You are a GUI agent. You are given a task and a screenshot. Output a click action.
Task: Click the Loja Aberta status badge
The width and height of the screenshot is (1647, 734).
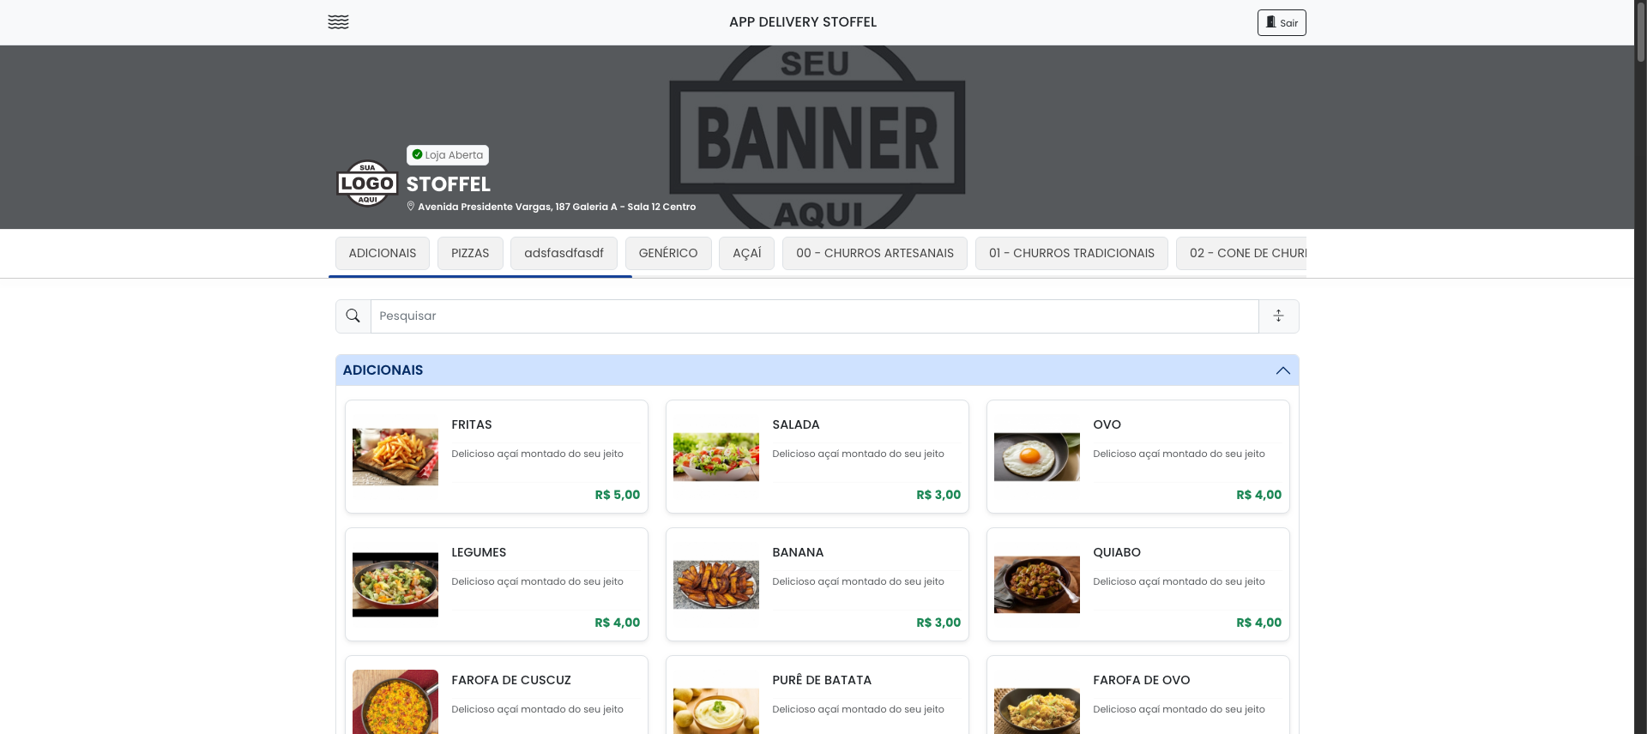point(448,155)
